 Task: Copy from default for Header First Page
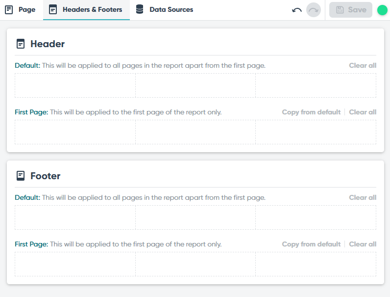click(311, 112)
